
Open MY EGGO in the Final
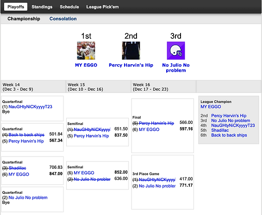point(149,129)
